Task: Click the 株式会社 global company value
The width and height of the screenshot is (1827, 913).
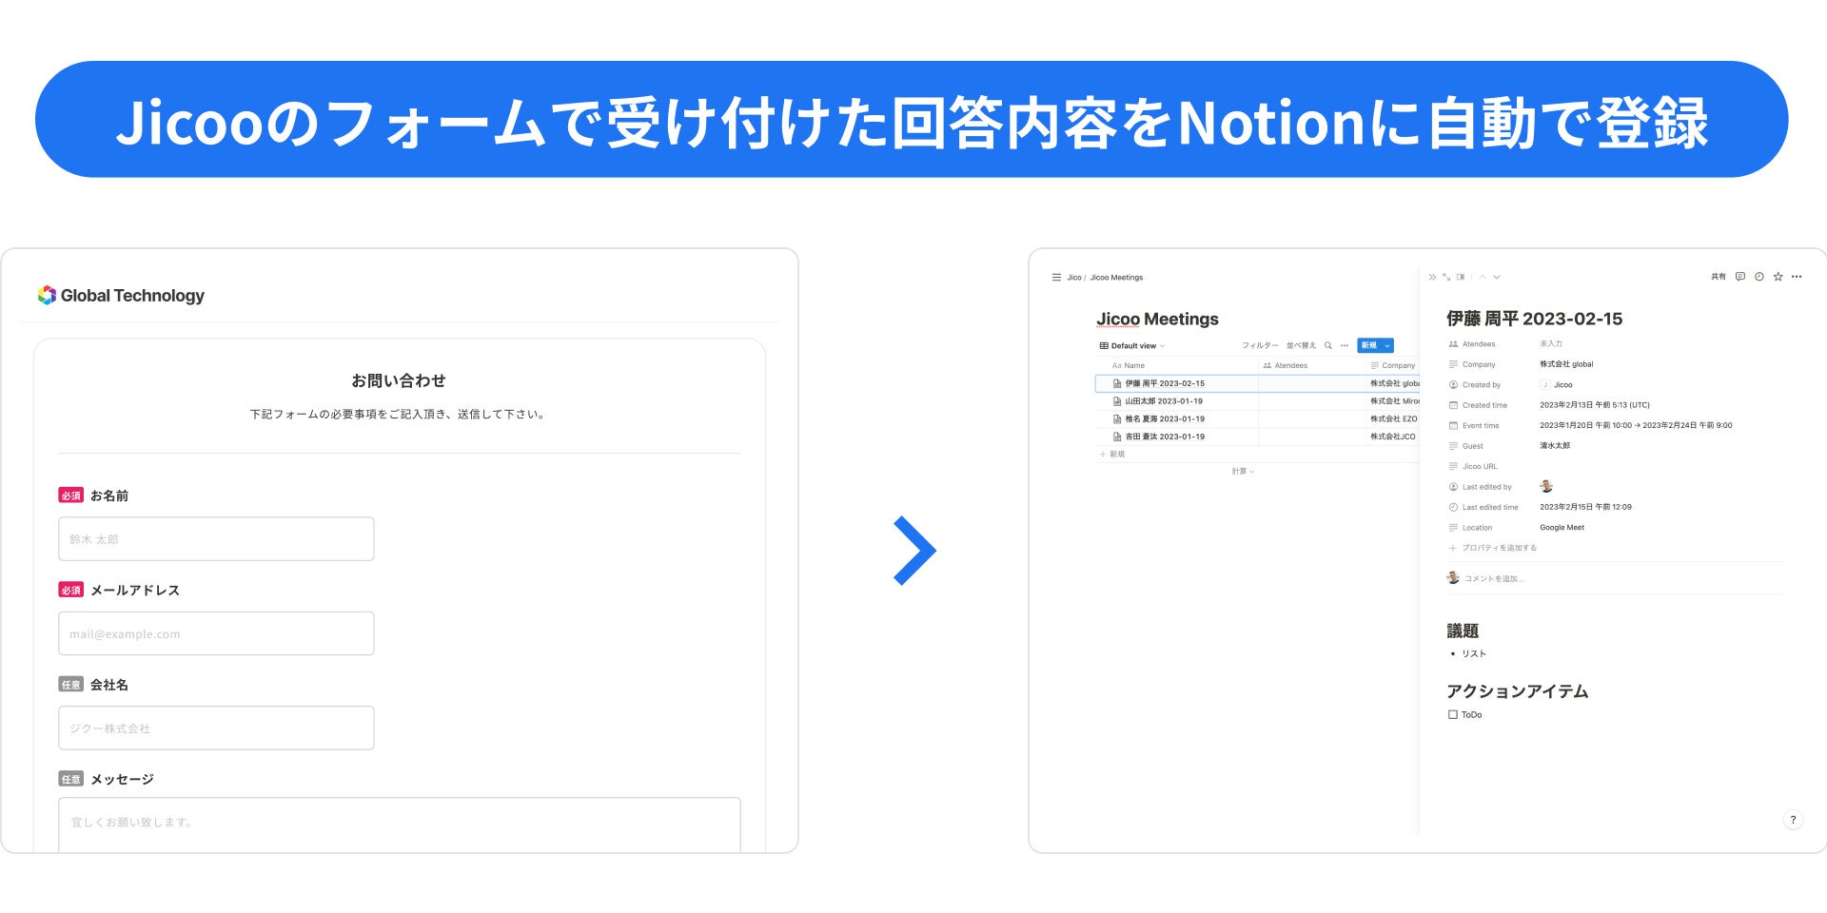Action: pos(1566,364)
